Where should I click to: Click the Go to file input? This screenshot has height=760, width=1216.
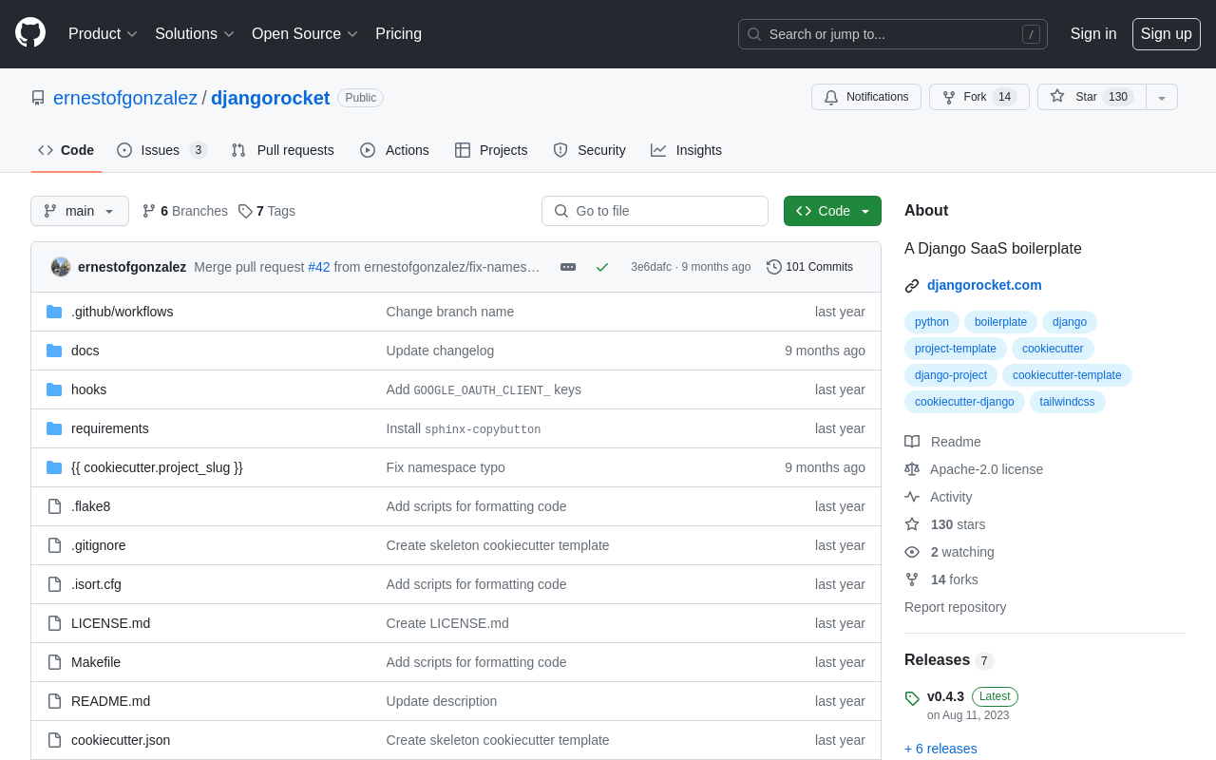tap(655, 211)
